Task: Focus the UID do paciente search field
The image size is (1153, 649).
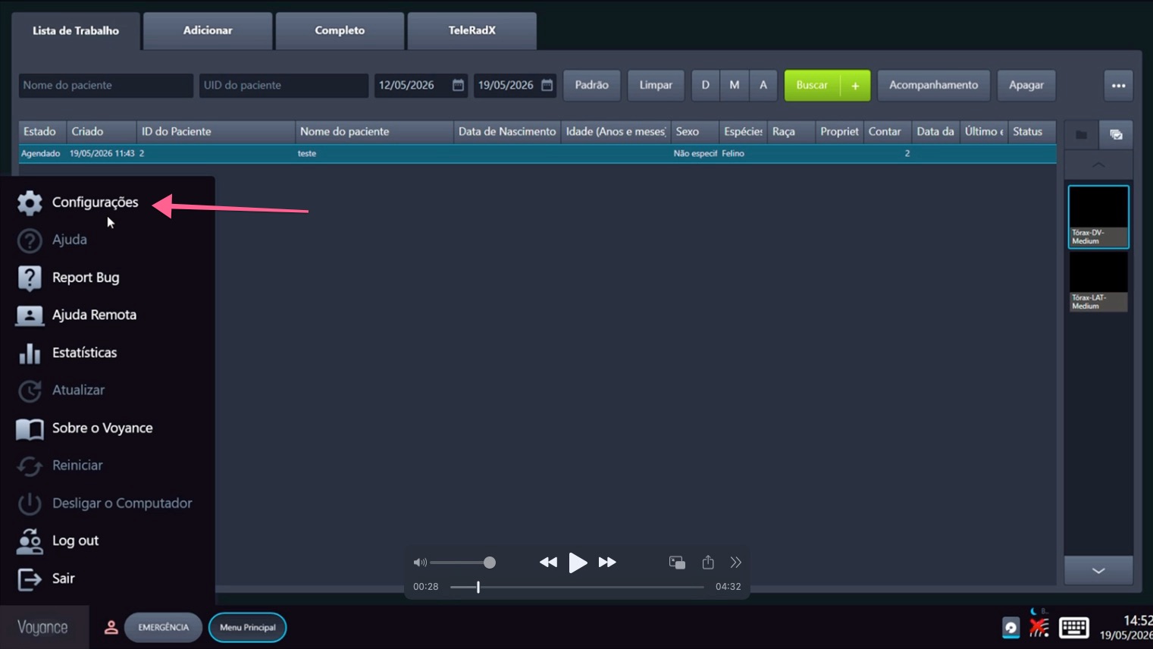Action: [284, 86]
